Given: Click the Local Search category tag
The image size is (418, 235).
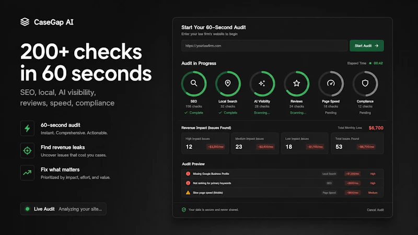Looking at the screenshot, I should pyautogui.click(x=329, y=174).
